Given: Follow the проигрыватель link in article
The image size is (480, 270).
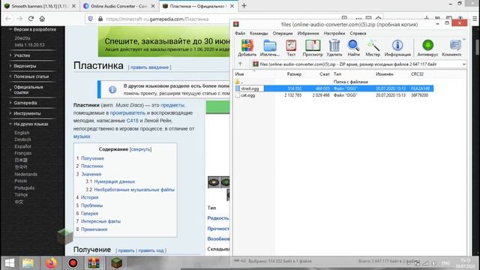Looking at the screenshot, I should coord(127,113).
